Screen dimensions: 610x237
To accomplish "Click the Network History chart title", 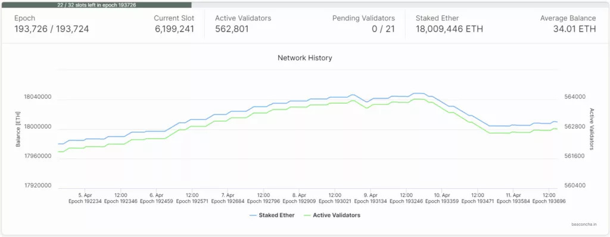I will (x=304, y=58).
